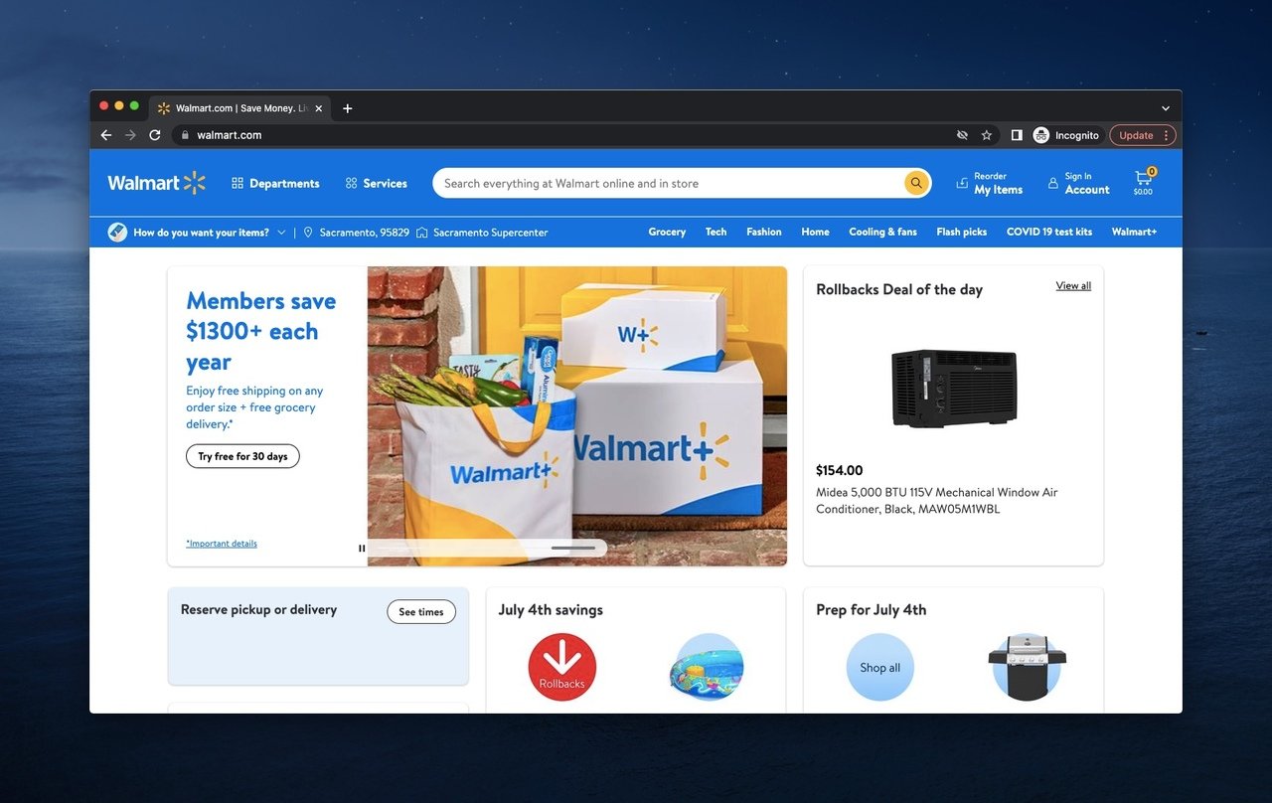Viewport: 1272px width, 803px height.
Task: Click the browser reload icon
Action: click(155, 135)
